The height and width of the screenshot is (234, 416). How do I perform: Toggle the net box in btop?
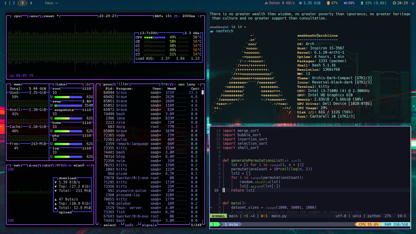pos(16,165)
